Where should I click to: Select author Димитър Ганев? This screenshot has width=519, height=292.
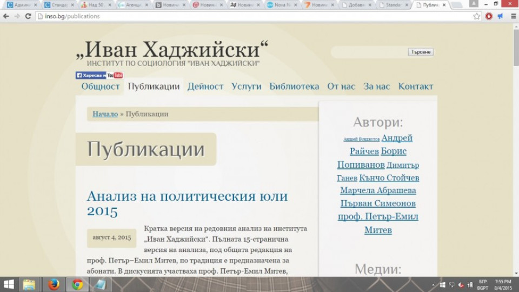(x=402, y=165)
